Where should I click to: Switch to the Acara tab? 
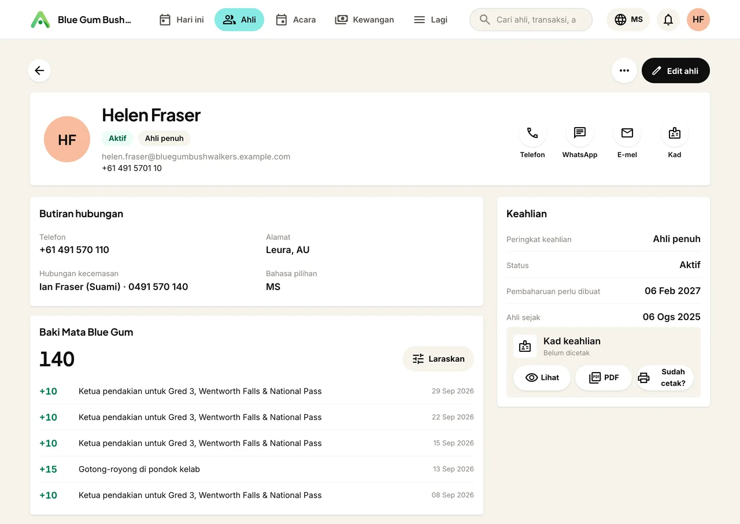click(296, 20)
